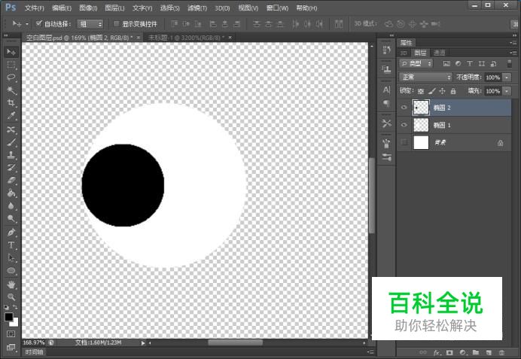This screenshot has width=521, height=359.
Task: Hide the 椭圆 2 layer
Action: tap(404, 108)
